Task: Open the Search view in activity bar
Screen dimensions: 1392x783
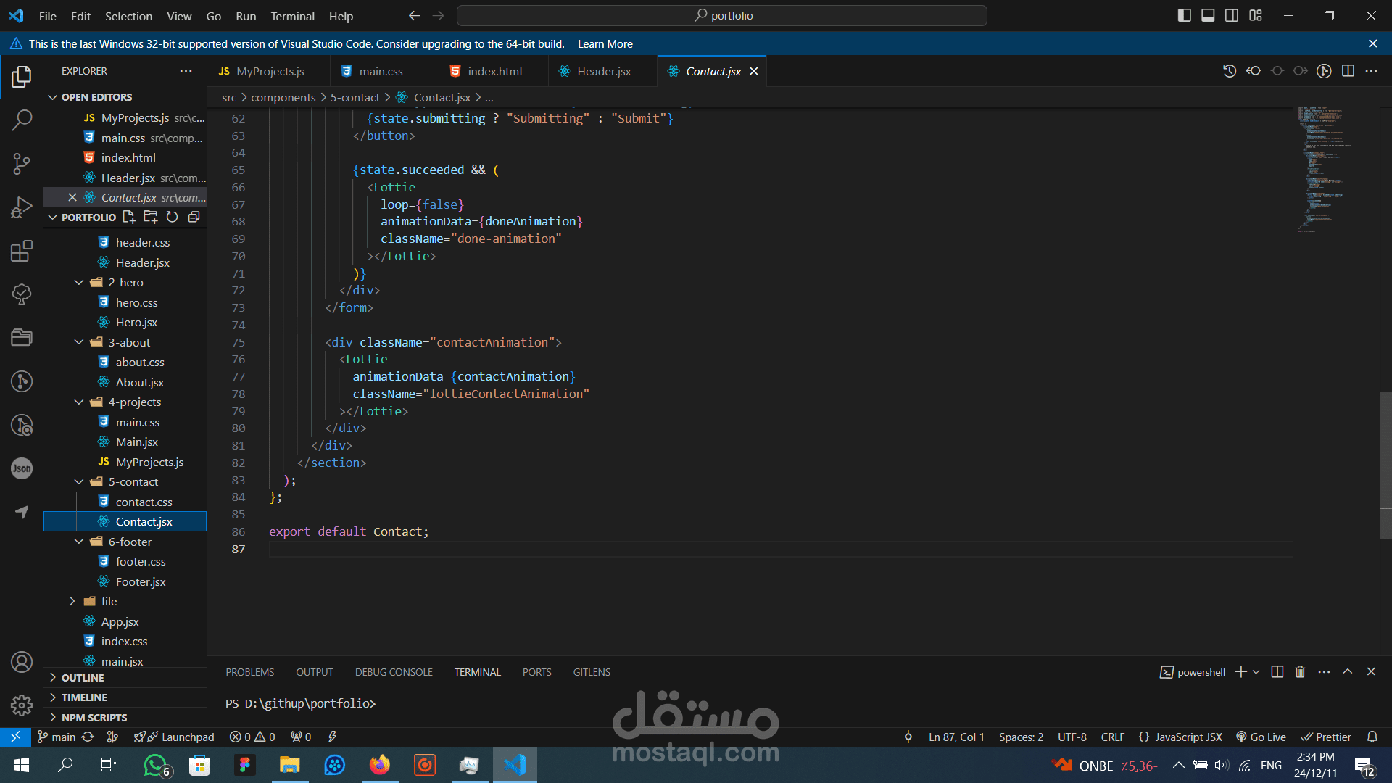Action: pyautogui.click(x=22, y=120)
